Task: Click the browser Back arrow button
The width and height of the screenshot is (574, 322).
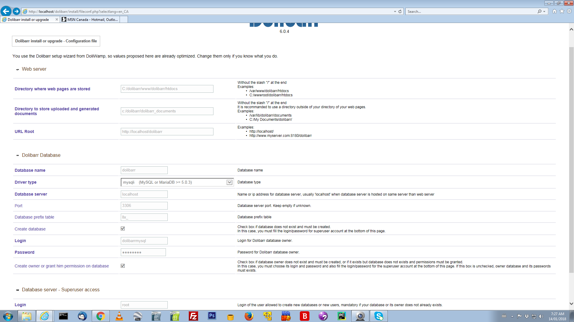Action: (x=6, y=11)
